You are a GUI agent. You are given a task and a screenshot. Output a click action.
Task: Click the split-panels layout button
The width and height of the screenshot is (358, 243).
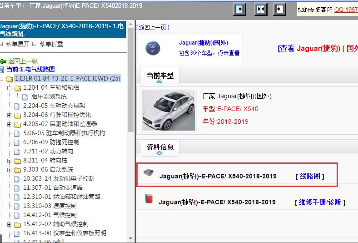click(261, 9)
